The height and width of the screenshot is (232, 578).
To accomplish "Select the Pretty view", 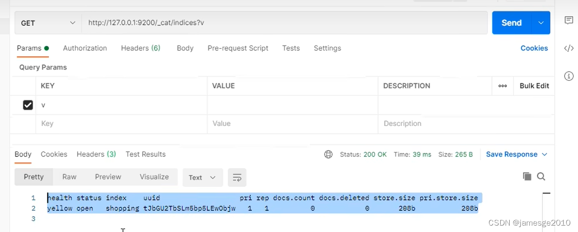I will (x=34, y=177).
